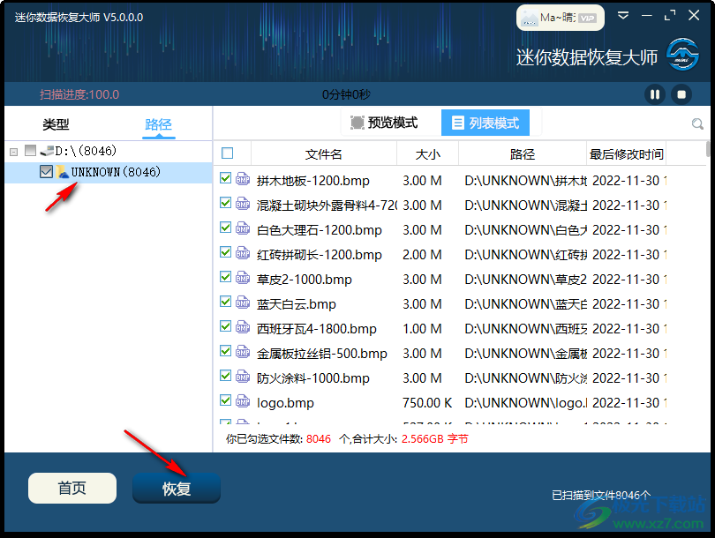The width and height of the screenshot is (715, 538).
Task: Switch to the 类型 tab
Action: 55,125
